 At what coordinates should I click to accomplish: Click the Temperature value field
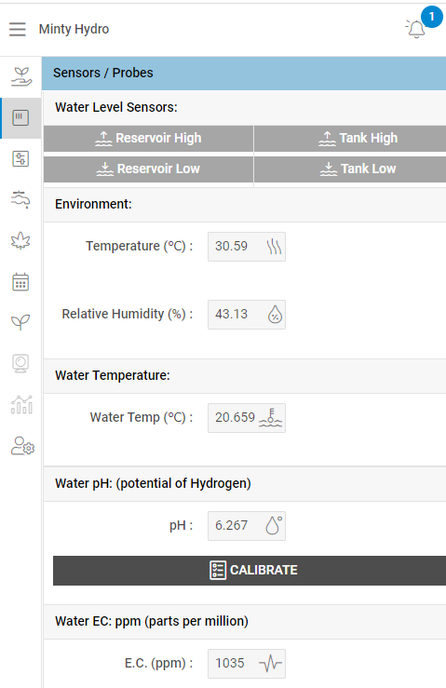(x=247, y=247)
